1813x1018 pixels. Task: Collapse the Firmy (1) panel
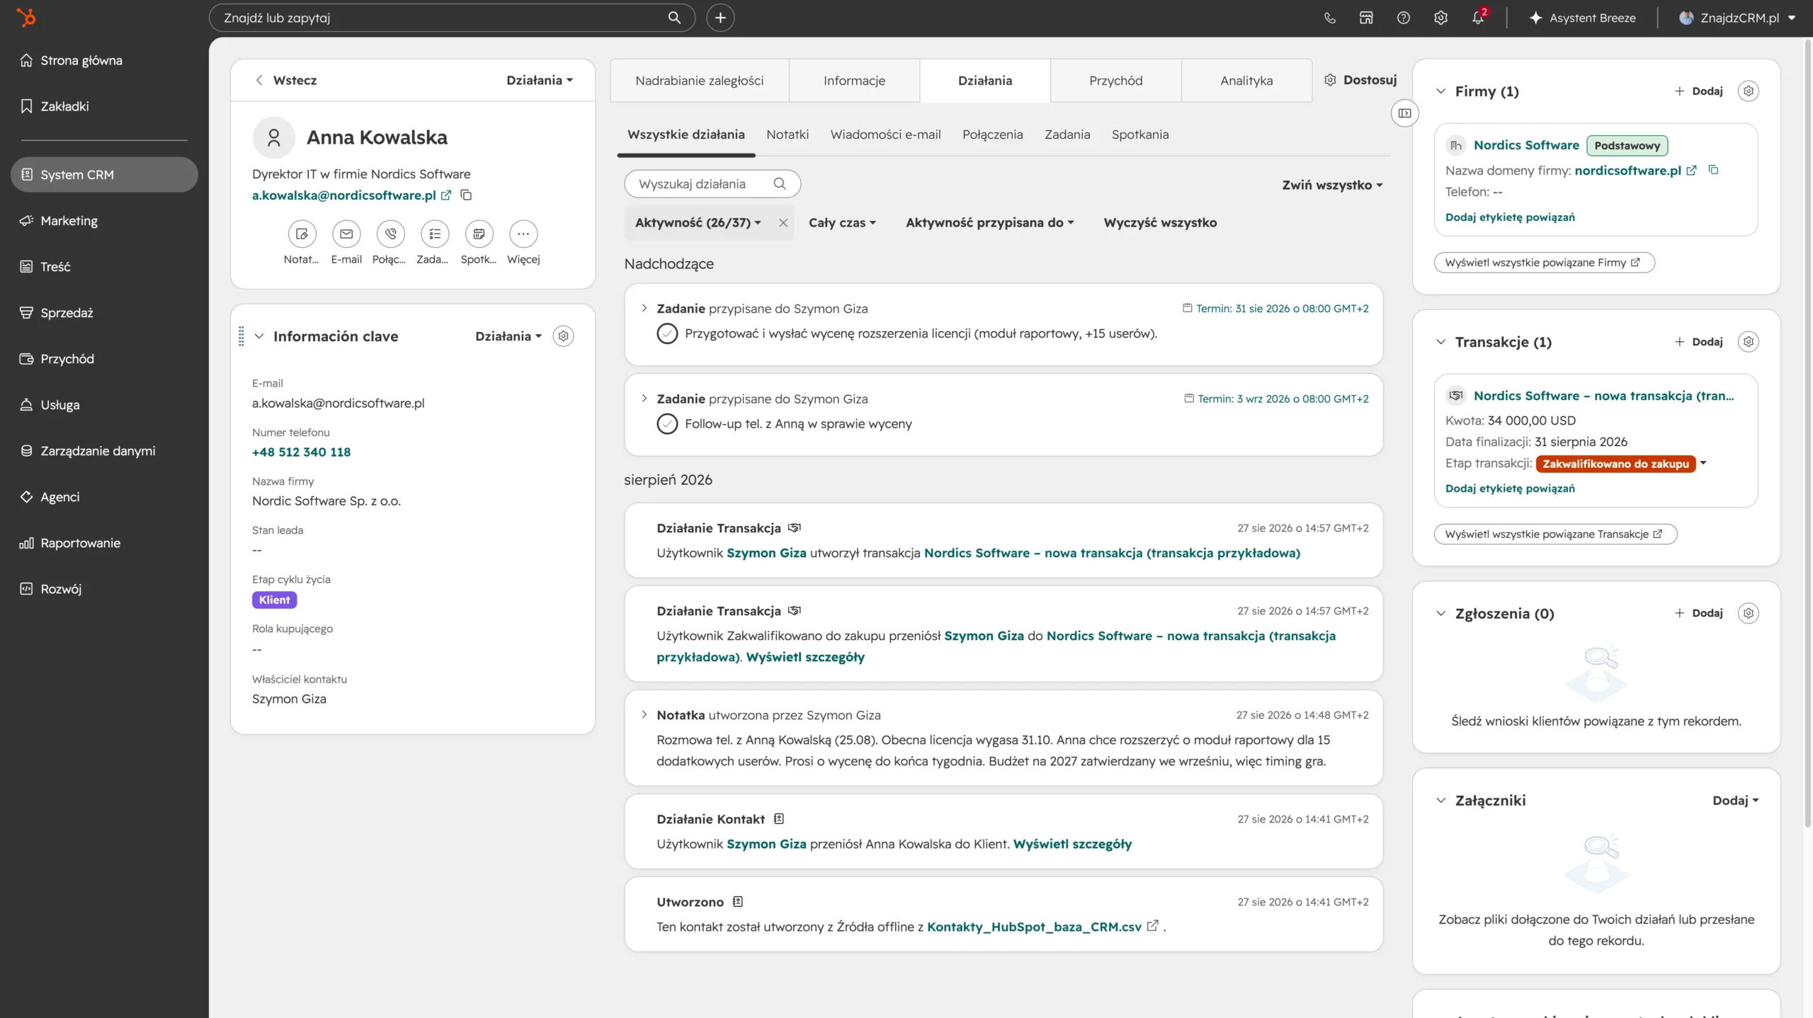(x=1440, y=91)
